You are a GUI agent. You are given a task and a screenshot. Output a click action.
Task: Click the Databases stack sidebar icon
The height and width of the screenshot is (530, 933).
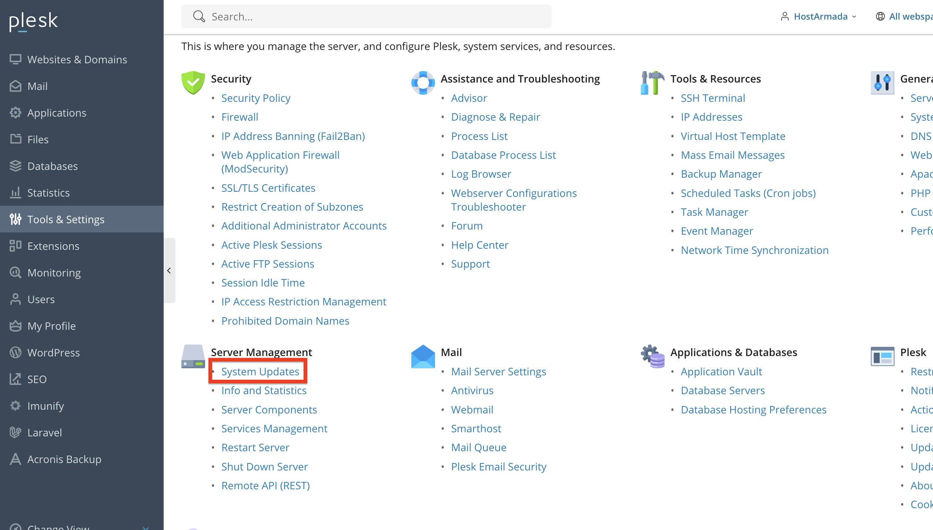click(x=16, y=166)
